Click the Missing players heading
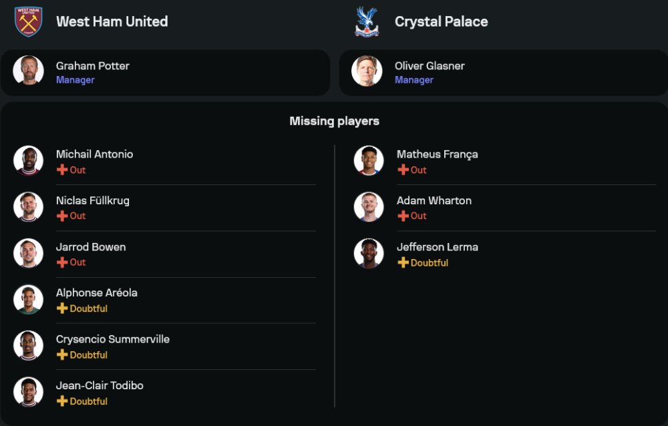668x426 pixels. click(334, 121)
